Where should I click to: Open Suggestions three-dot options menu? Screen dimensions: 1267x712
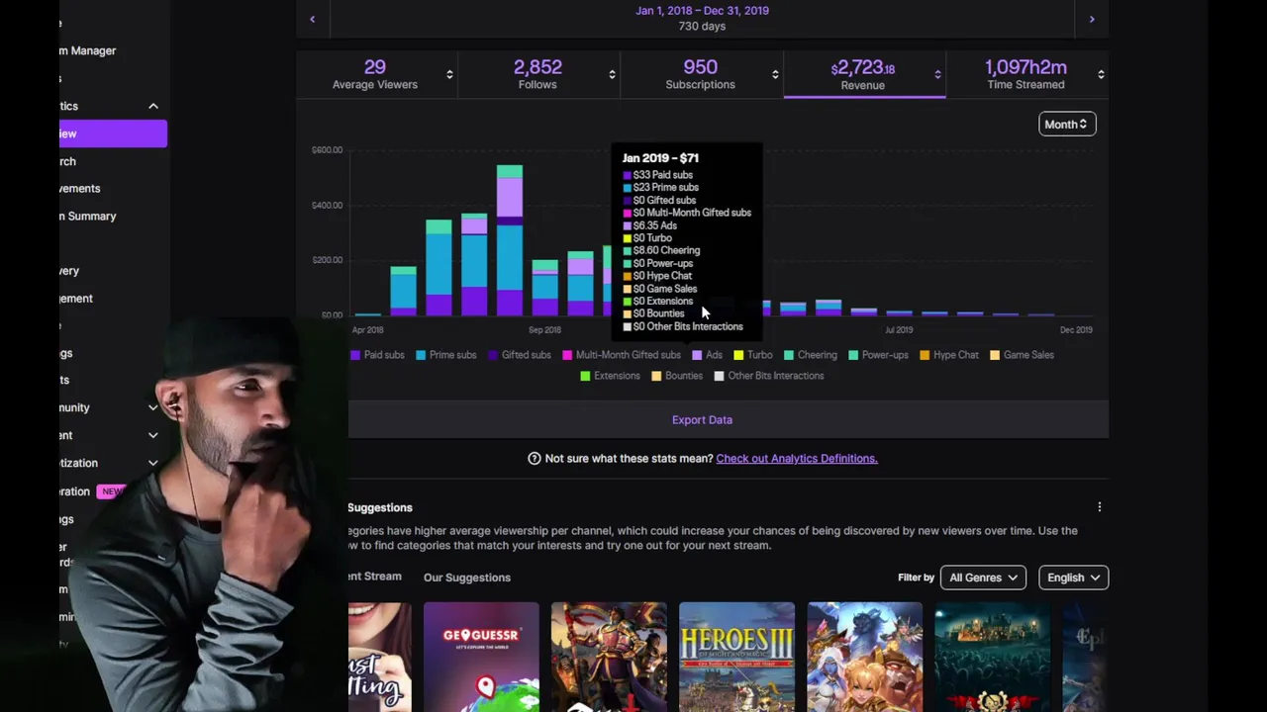click(1099, 507)
